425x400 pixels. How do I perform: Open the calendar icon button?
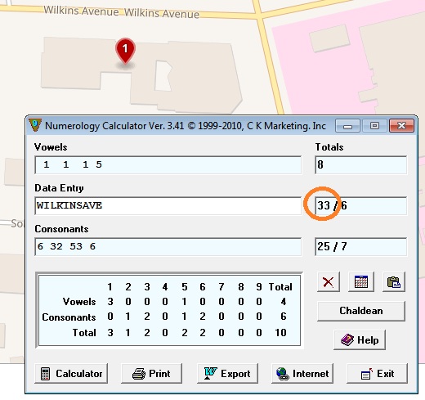[361, 282]
